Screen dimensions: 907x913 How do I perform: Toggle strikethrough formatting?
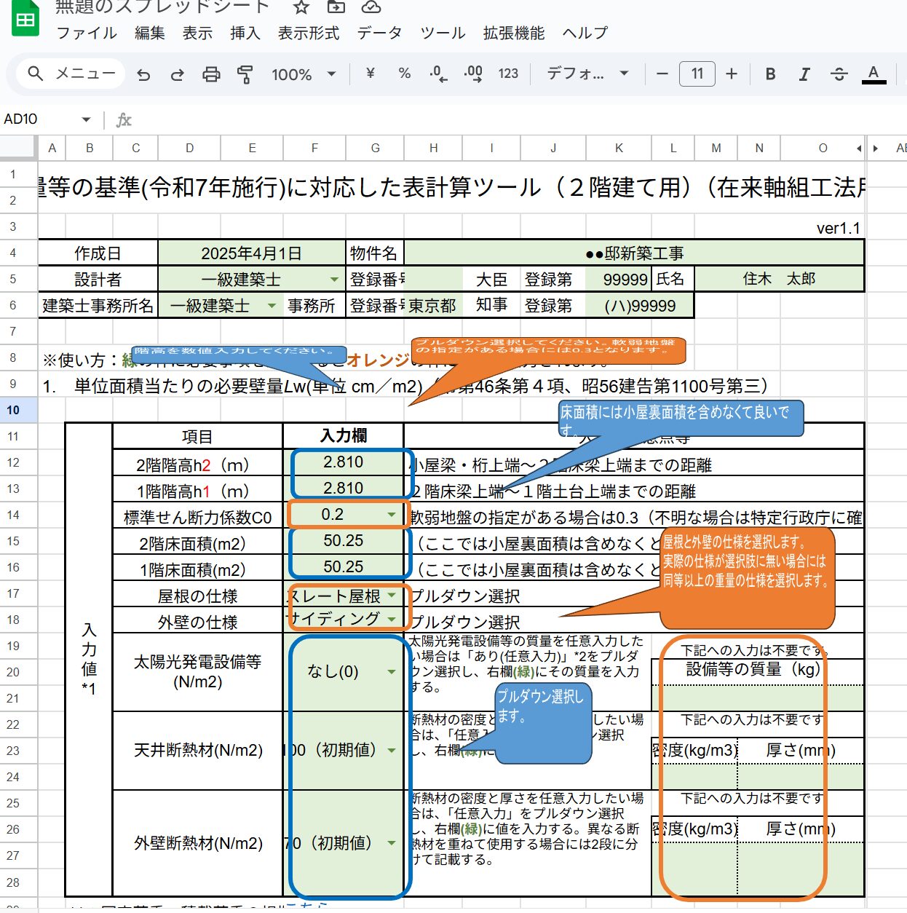point(839,74)
